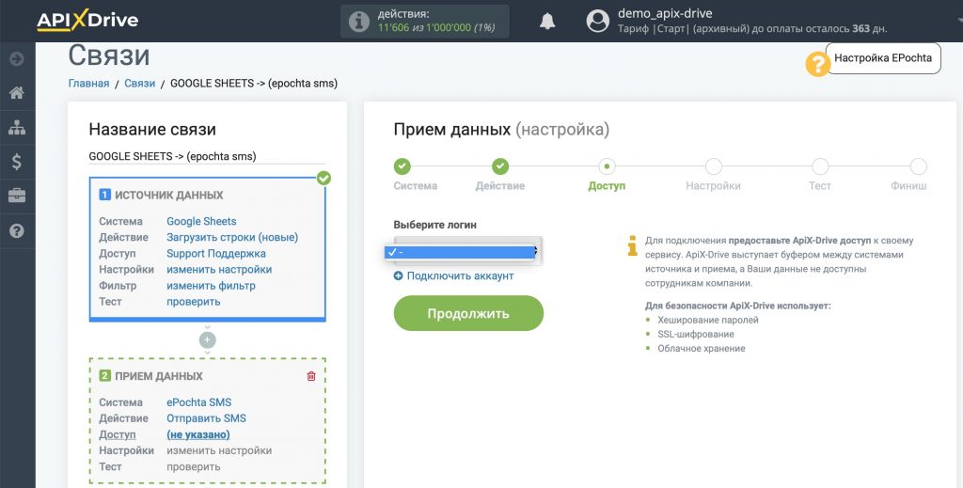
Task: Open the billing dollar sidebar icon
Action: tap(17, 162)
